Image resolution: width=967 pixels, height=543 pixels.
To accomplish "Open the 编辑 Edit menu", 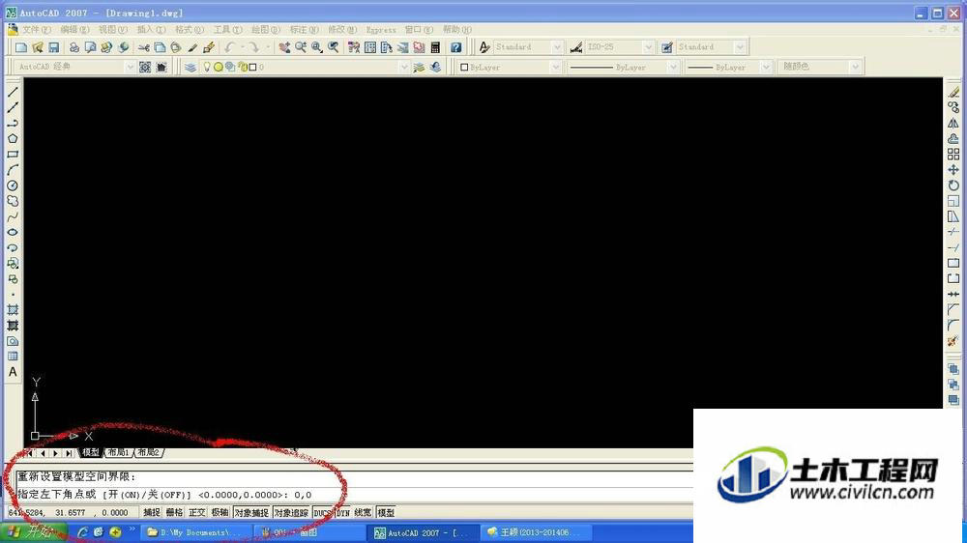I will (x=74, y=30).
